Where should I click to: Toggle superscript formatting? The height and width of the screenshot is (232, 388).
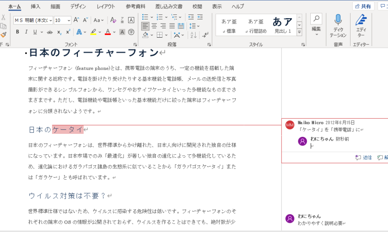(x=68, y=32)
